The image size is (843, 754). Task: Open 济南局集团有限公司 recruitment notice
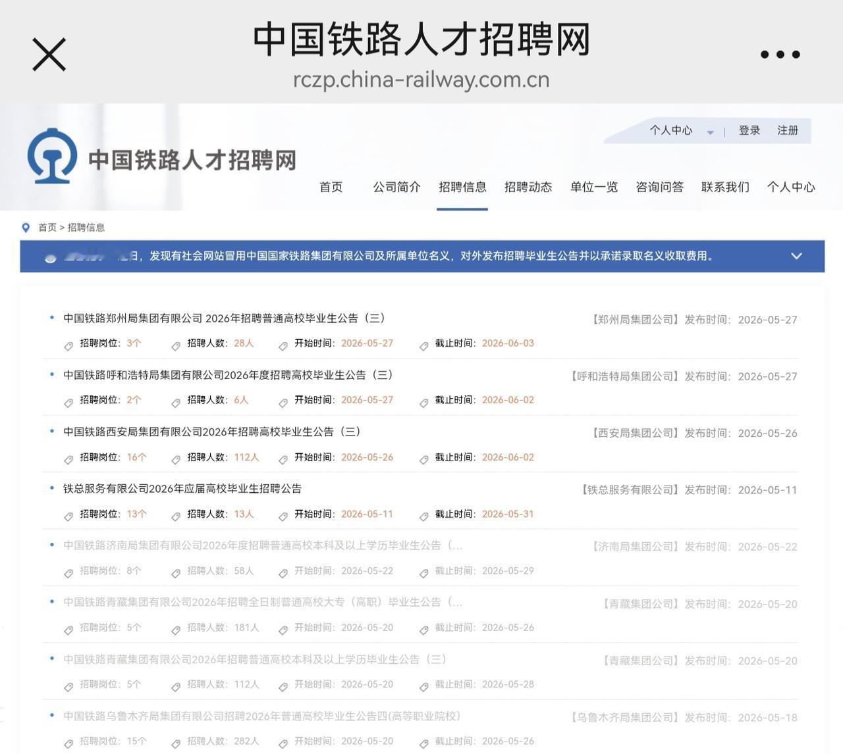[263, 545]
